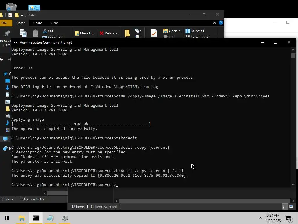Click the Command Prompt taskbar icon
The height and width of the screenshot is (224, 298).
36,218
